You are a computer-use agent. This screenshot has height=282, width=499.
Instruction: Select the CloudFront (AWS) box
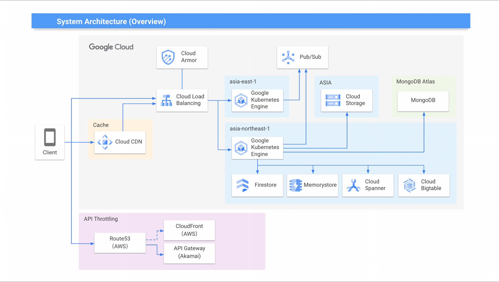(189, 230)
